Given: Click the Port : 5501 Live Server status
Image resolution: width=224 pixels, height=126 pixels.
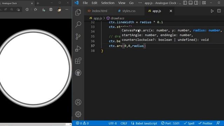Looking at the screenshot, I should 170,124.
